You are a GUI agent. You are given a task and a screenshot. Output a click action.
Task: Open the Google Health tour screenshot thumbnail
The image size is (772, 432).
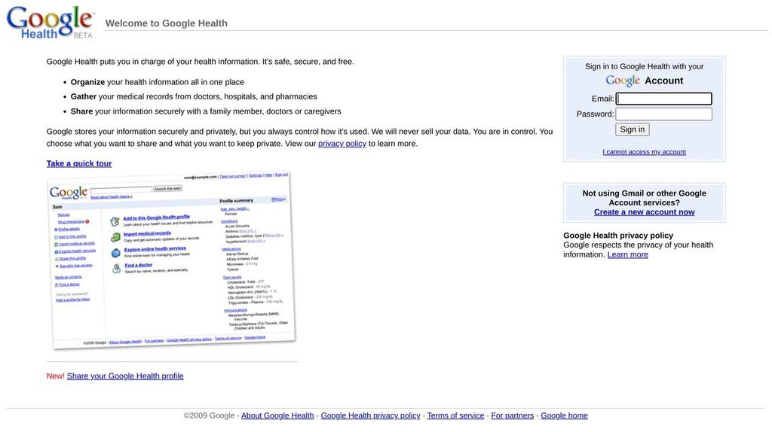click(x=171, y=260)
